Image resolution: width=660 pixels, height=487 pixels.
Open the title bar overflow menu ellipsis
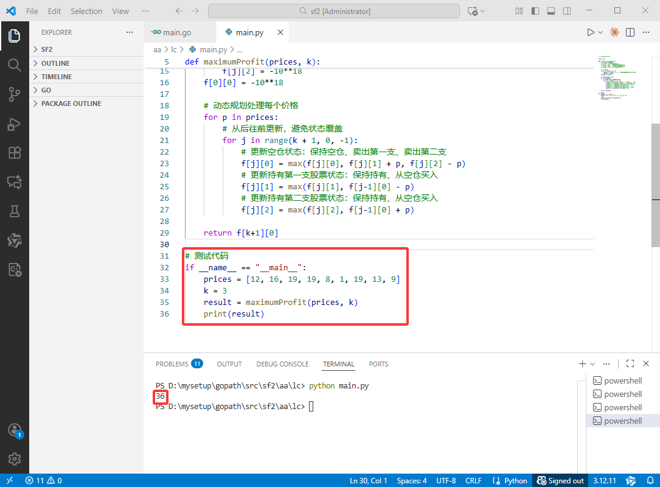[145, 11]
